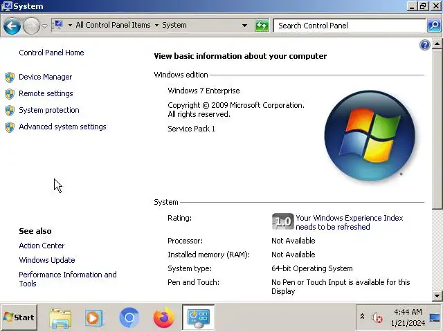443x332 pixels.
Task: Click the shield icon beside Remote settings
Action: (x=10, y=94)
